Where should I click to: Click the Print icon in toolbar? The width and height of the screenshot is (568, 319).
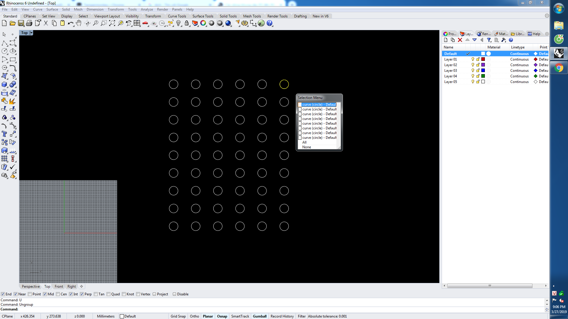pos(29,23)
